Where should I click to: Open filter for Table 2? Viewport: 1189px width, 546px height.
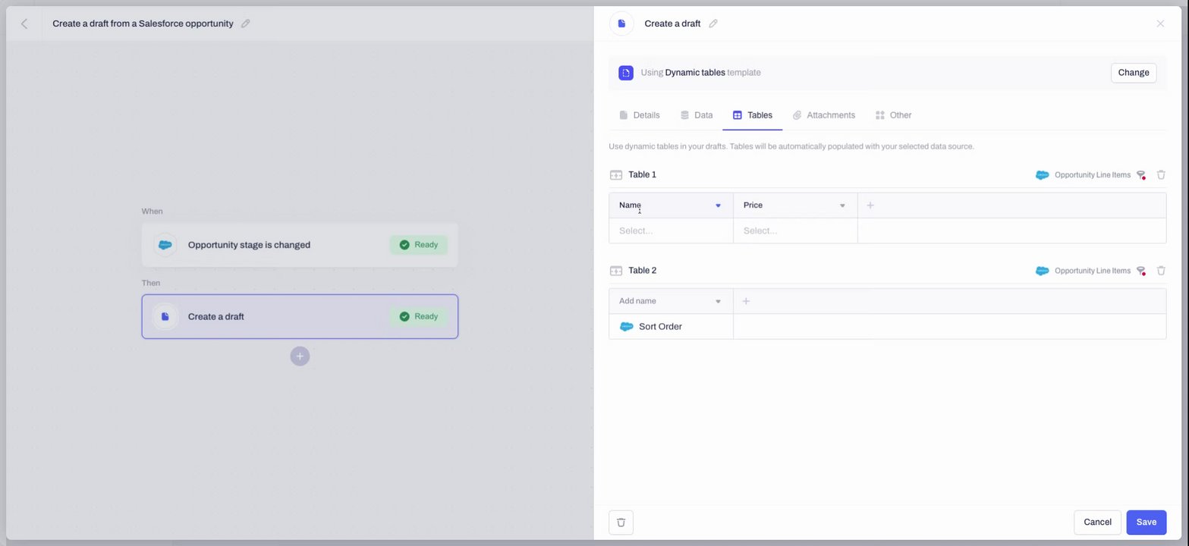[x=1140, y=271]
